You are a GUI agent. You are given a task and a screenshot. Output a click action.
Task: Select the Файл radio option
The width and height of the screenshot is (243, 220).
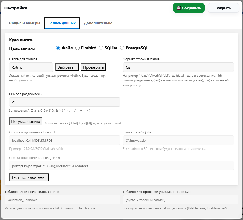(x=58, y=48)
